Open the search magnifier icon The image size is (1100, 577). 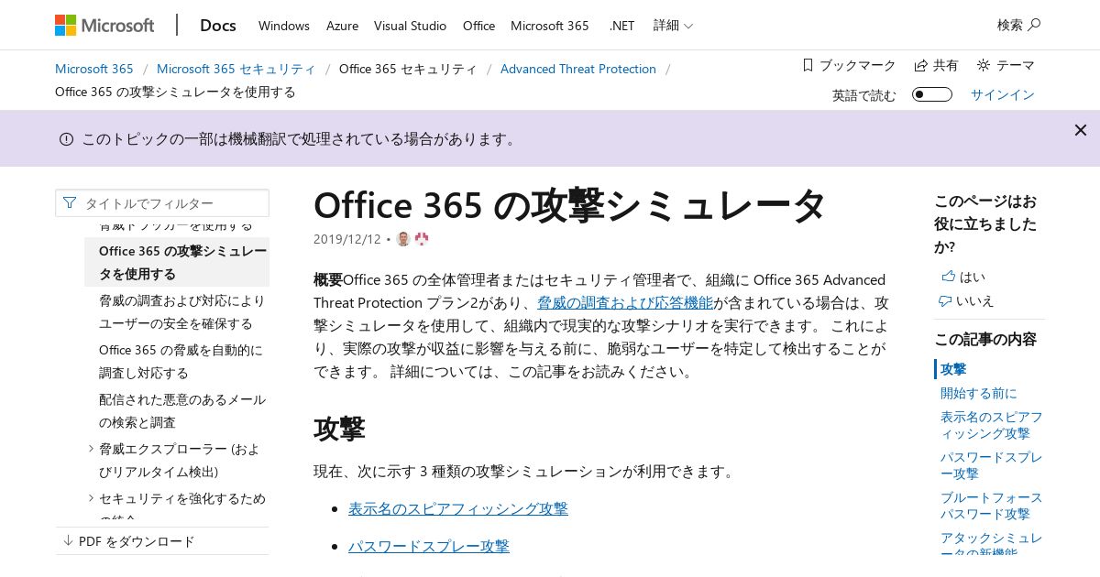1035,25
